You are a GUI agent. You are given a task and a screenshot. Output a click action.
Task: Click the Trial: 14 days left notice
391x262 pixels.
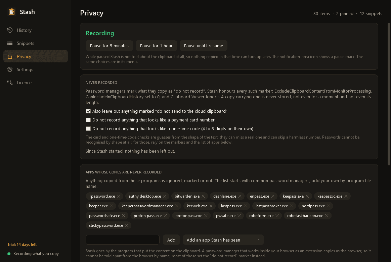[x=22, y=245]
